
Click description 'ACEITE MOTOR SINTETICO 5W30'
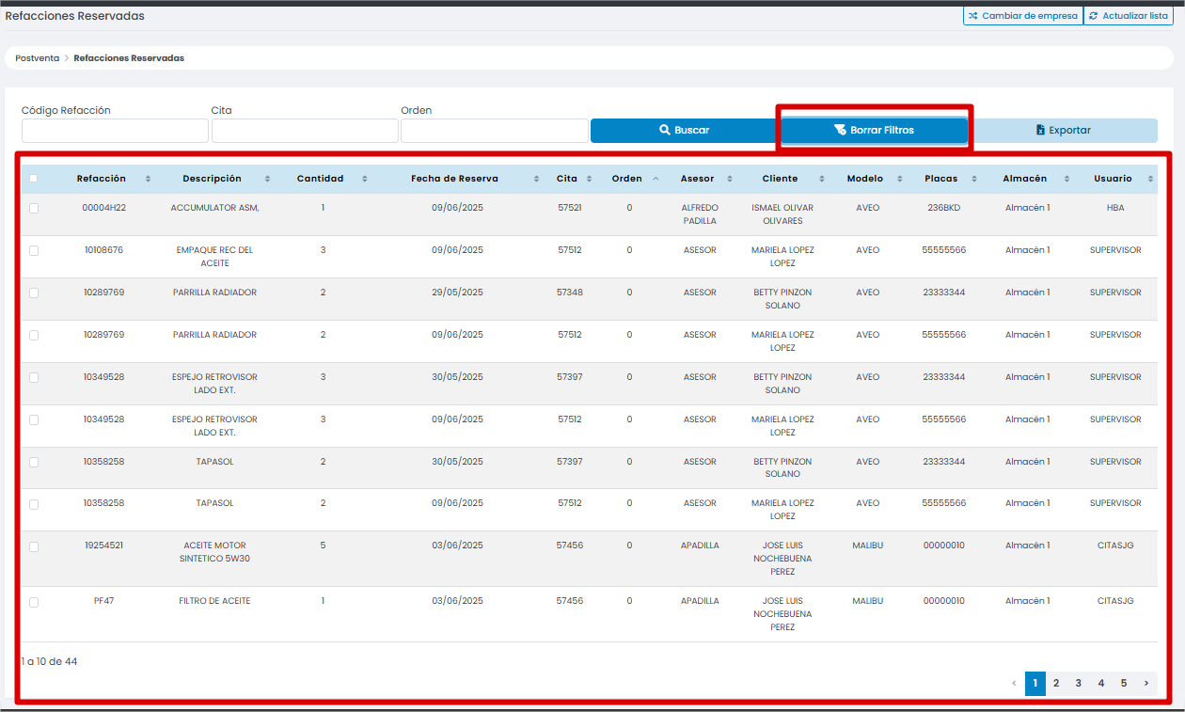[215, 552]
